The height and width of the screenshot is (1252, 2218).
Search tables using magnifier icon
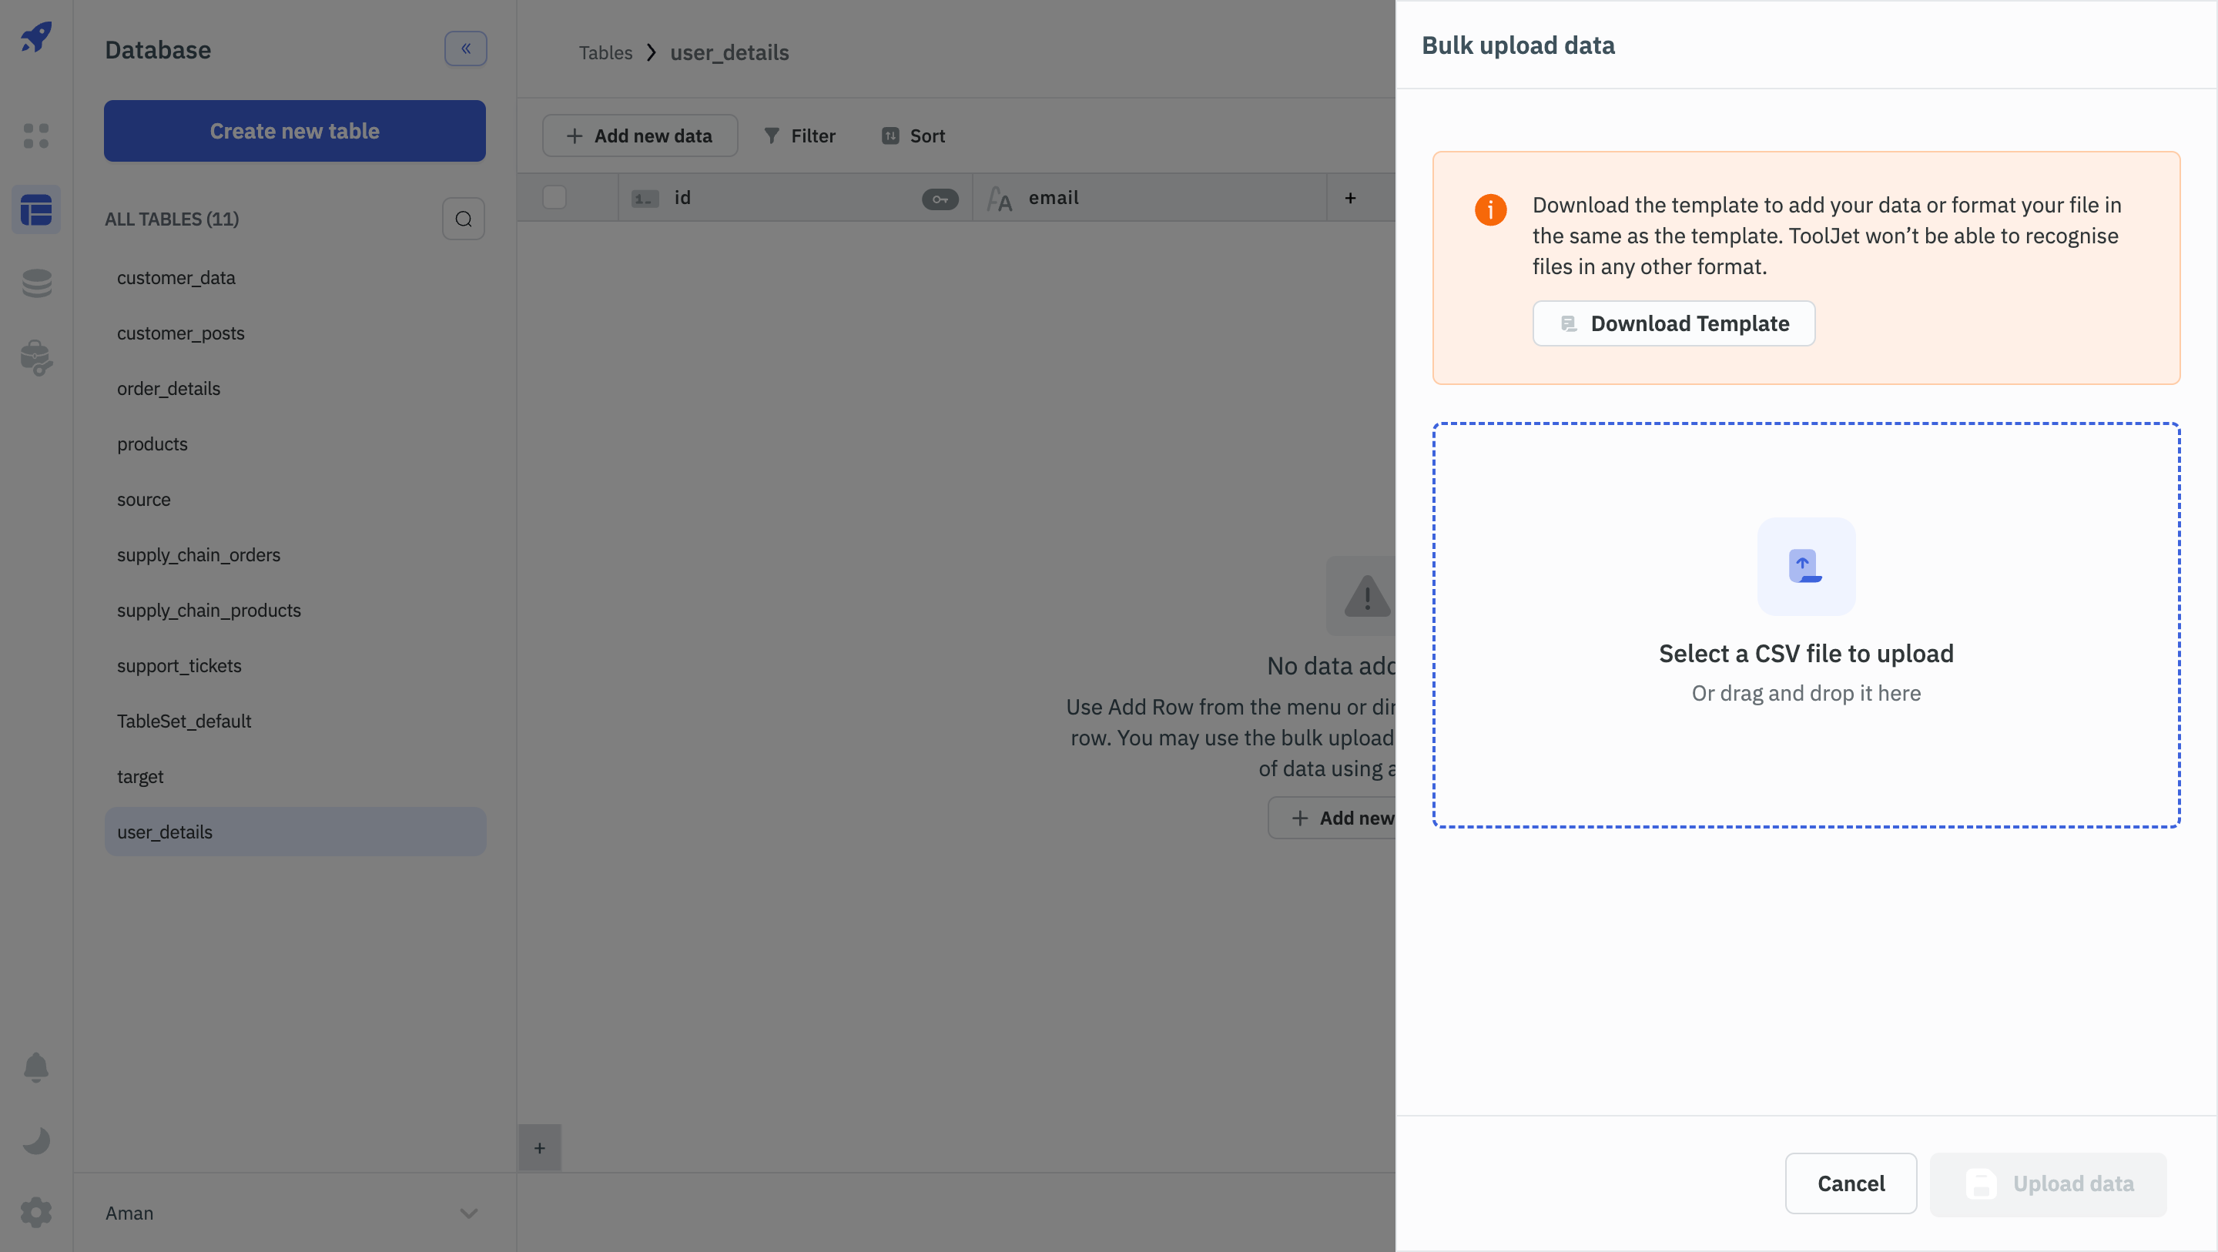pos(463,219)
